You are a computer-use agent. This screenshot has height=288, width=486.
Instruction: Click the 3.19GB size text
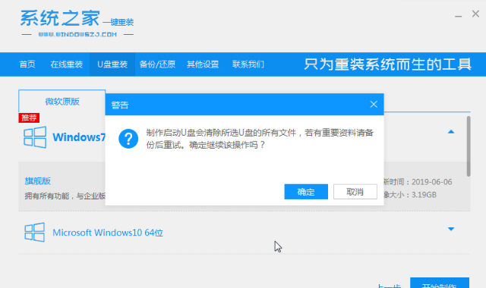(424, 195)
